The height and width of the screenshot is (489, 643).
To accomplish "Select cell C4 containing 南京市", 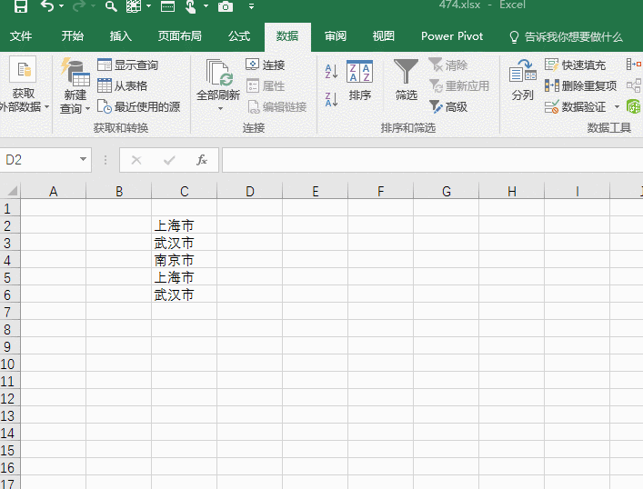I will coord(184,260).
